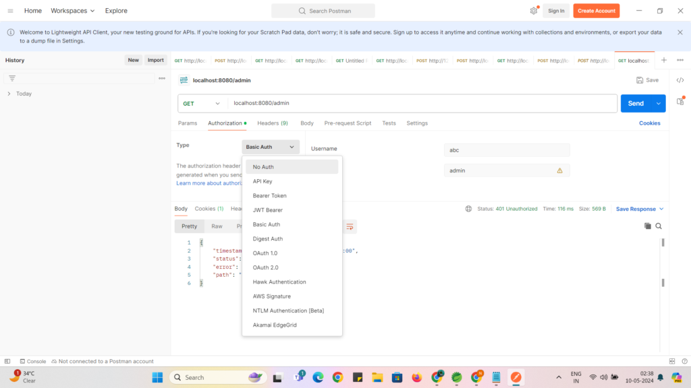Open Windows Start menu
Screen dimensions: 691x388
[157, 377]
